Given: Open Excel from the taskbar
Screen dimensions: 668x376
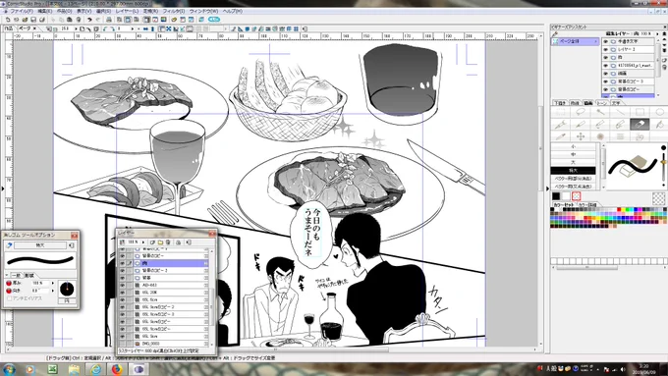Looking at the screenshot, I should pos(52,369).
